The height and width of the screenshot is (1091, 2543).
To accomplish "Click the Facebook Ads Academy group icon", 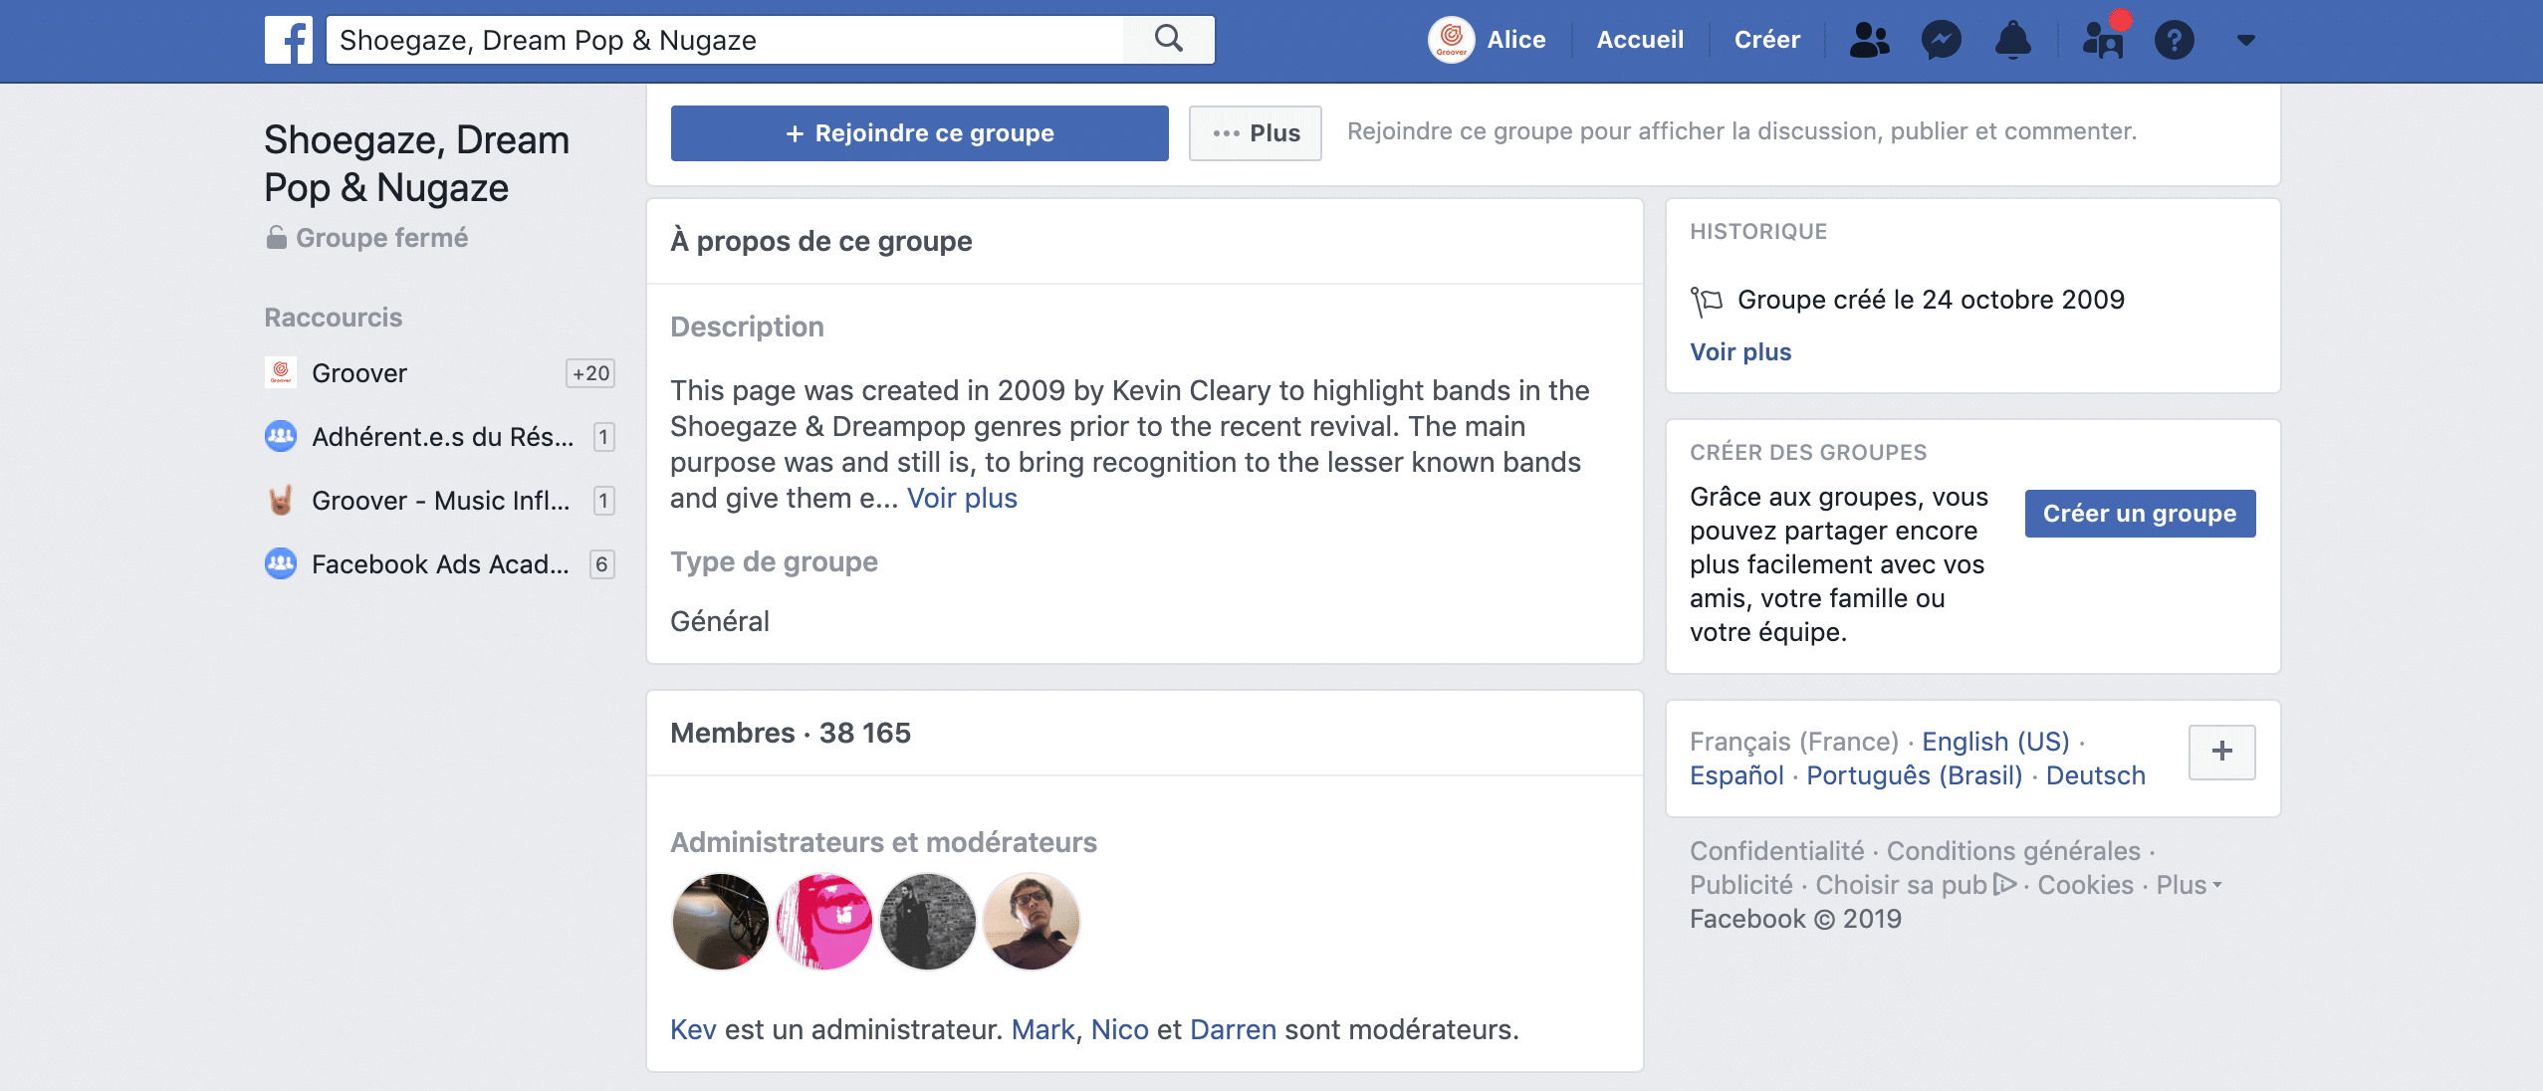I will (281, 564).
